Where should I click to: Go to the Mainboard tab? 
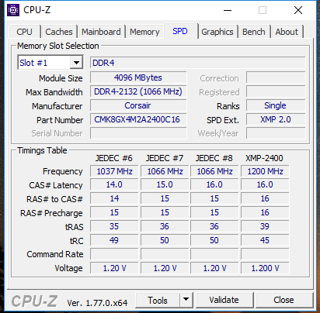click(101, 32)
